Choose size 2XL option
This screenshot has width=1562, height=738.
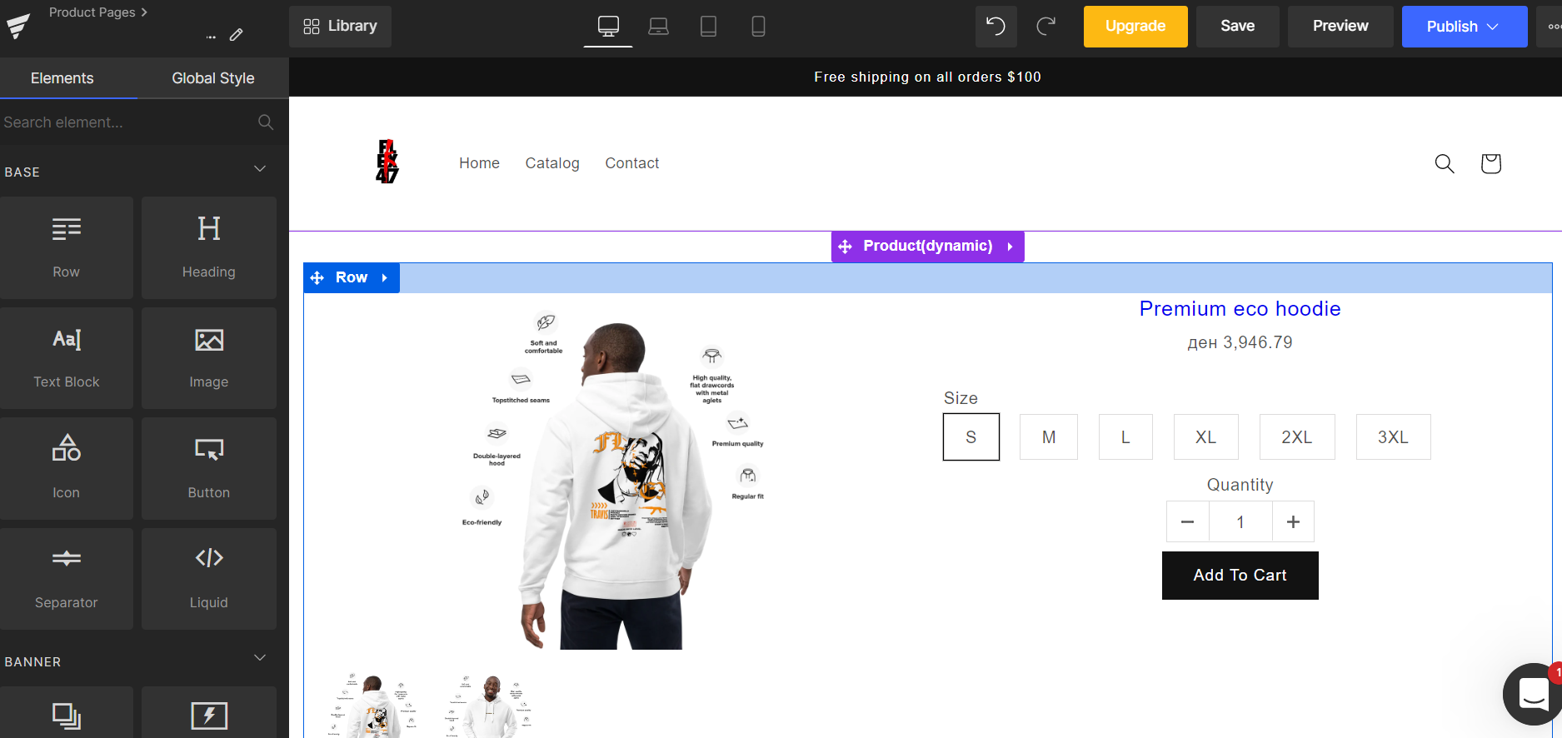[1297, 437]
